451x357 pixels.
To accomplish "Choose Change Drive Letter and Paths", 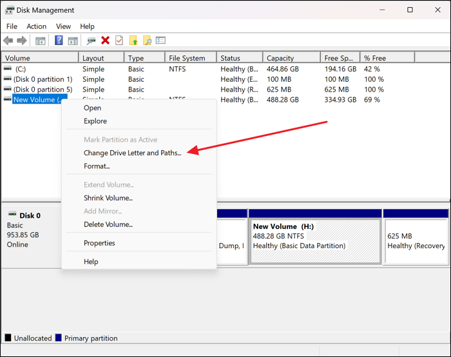I will 132,153.
